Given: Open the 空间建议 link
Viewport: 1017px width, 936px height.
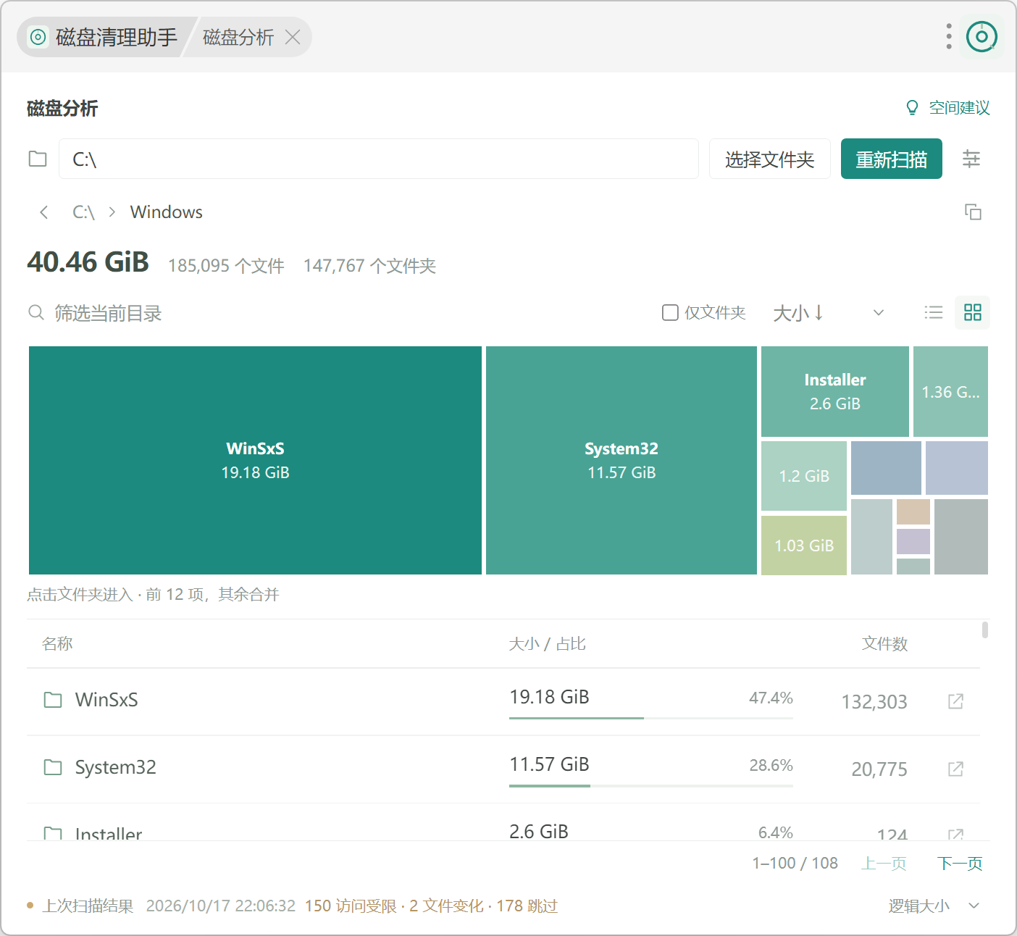Looking at the screenshot, I should (947, 108).
